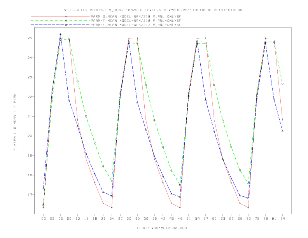Click the x-axis tick label 51
The image size is (308, 238).
(189, 219)
